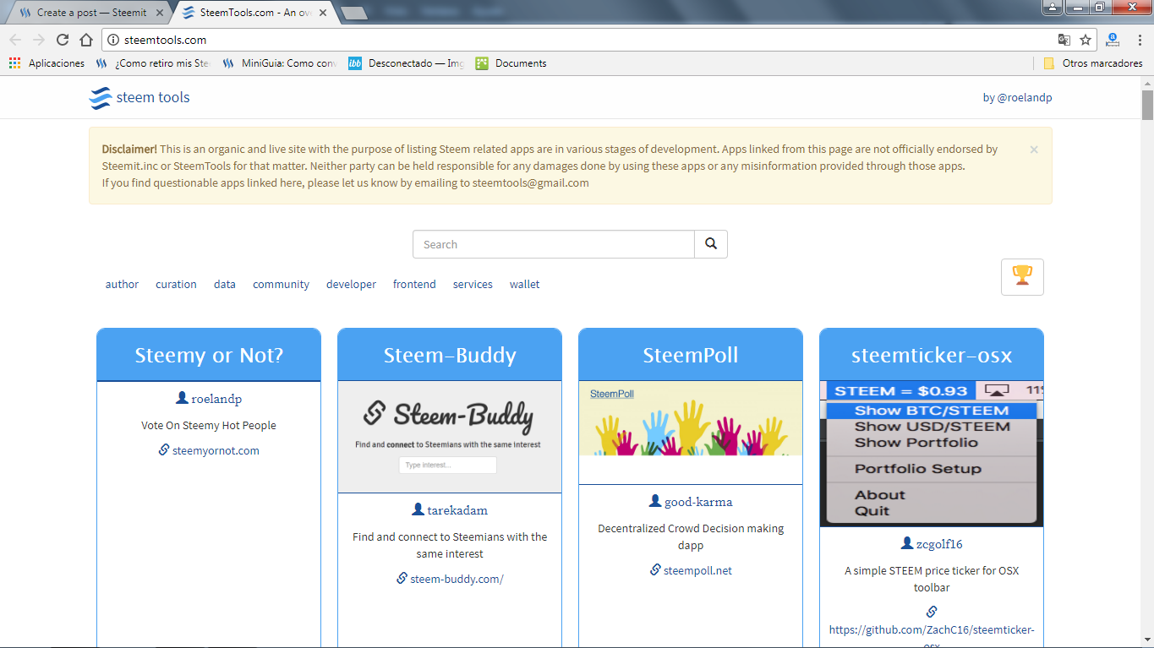Click the link icon above the github URL

tap(932, 612)
